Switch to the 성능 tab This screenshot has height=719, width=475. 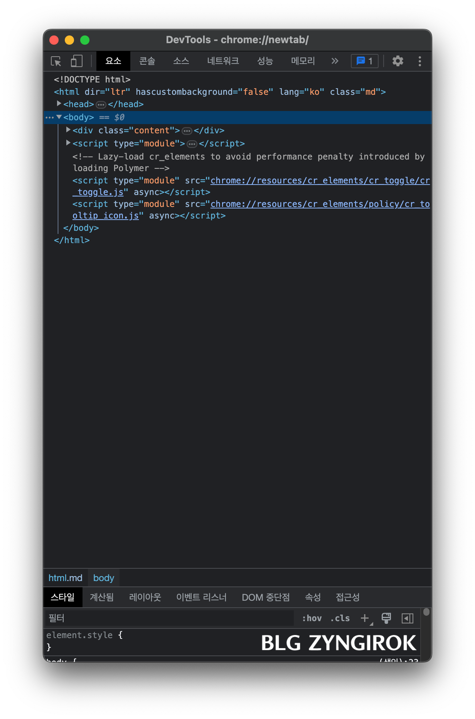[x=265, y=61]
